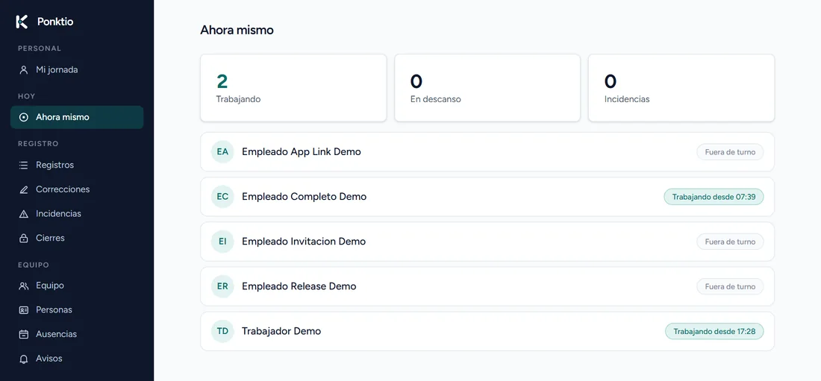Screen dimensions: 821x381
Task: Click Fuera de turno badge for Empleado Invitacion Demo
Action: (x=730, y=242)
